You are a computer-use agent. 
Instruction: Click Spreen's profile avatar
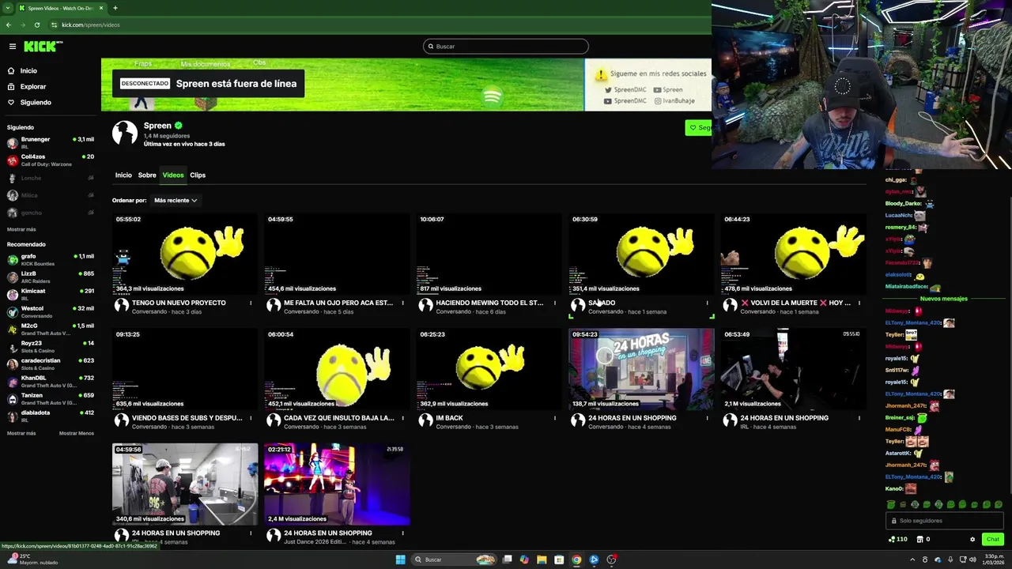(125, 133)
